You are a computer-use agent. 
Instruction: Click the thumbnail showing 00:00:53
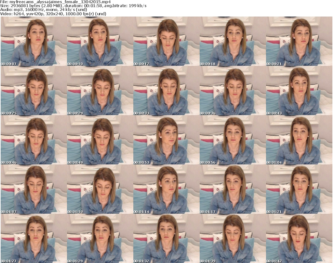[166, 140]
